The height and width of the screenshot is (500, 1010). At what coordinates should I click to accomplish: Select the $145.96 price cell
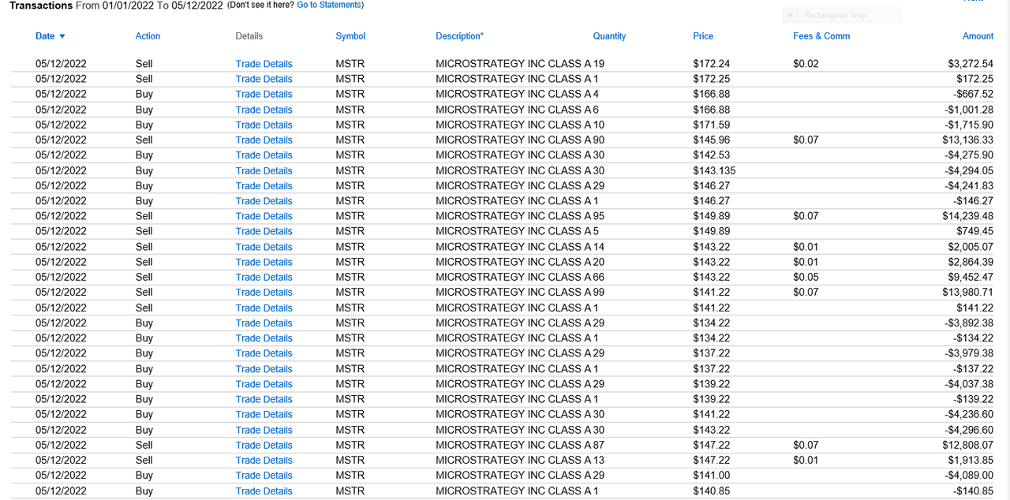pos(711,140)
